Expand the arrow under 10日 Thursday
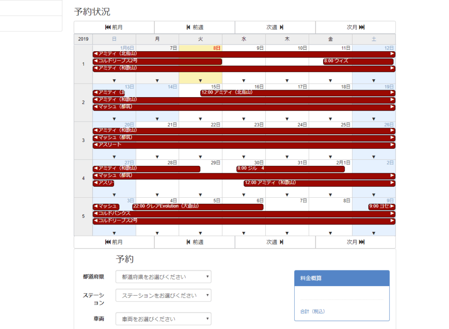Screen dimensions: 449x329 coord(287,81)
